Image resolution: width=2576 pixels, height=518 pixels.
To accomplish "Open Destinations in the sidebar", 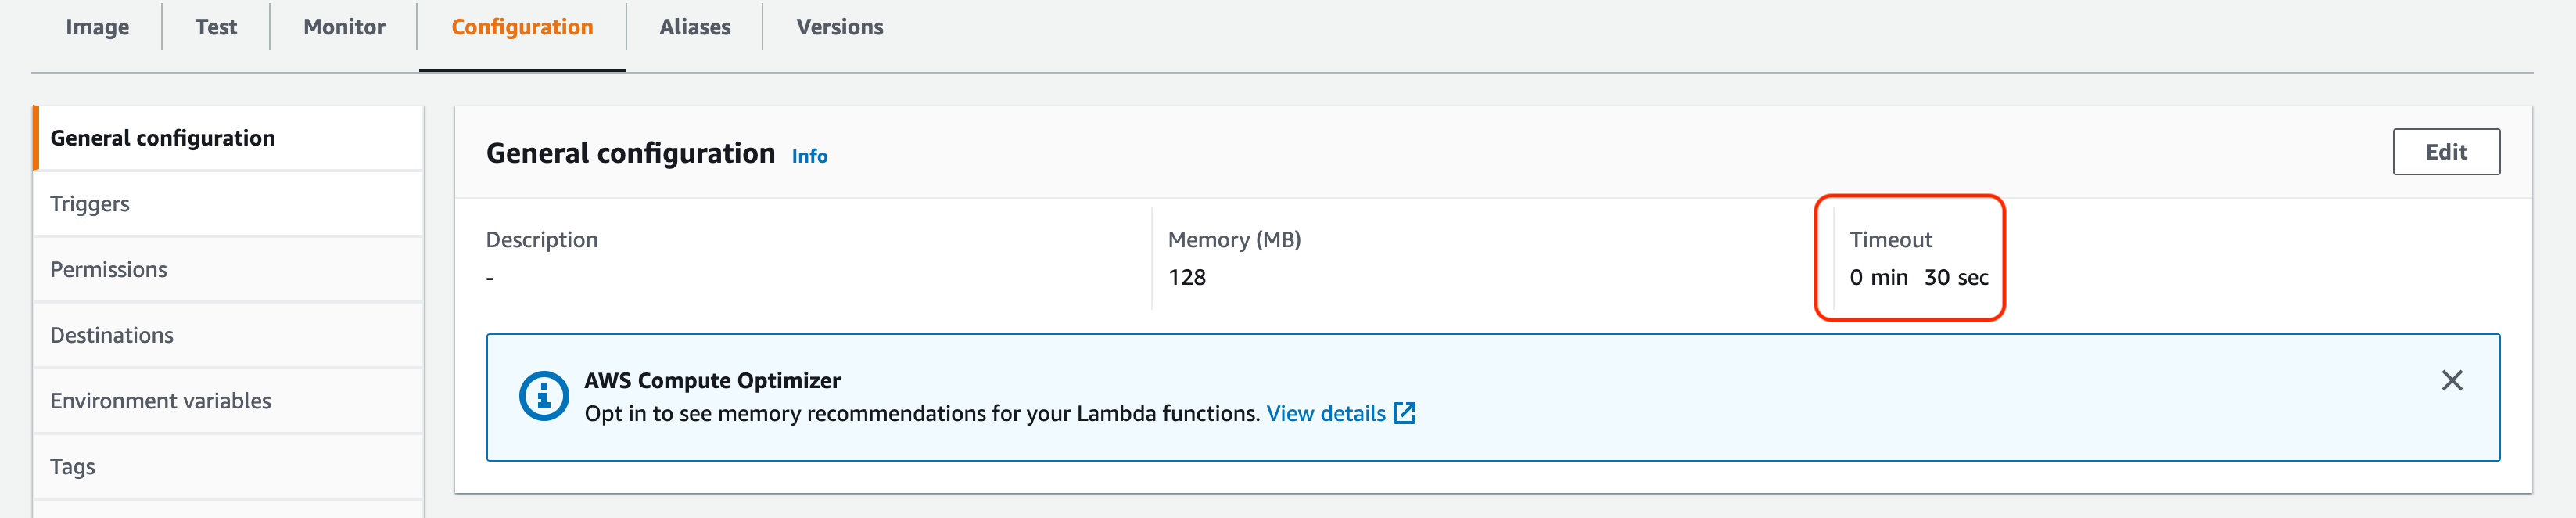I will [x=112, y=336].
